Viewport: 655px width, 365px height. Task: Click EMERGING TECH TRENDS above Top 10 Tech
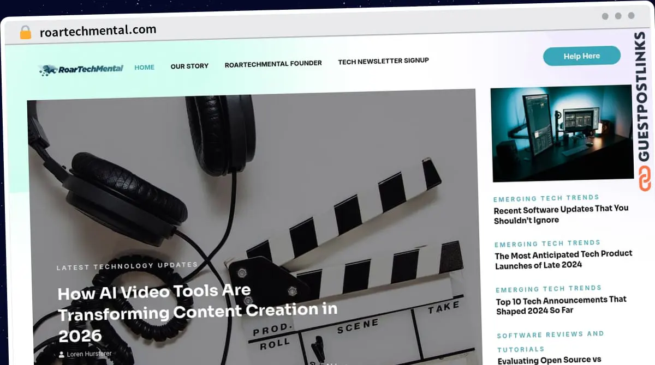click(549, 289)
